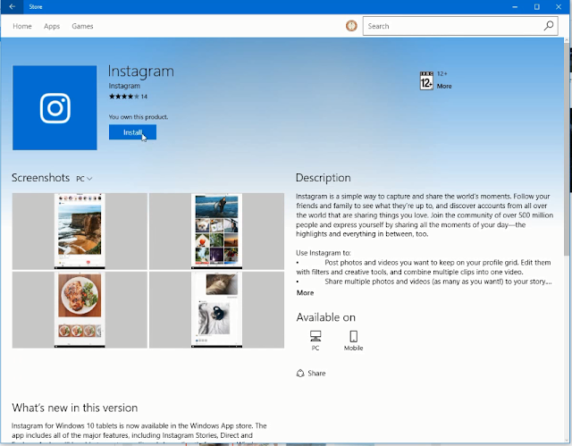This screenshot has width=572, height=446.
Task: Click 'You own this product.' text
Action: [x=139, y=117]
